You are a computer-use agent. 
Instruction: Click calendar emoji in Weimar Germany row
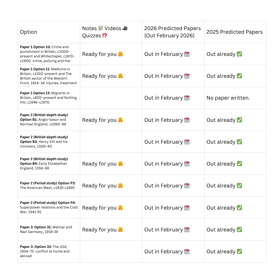[187, 230]
